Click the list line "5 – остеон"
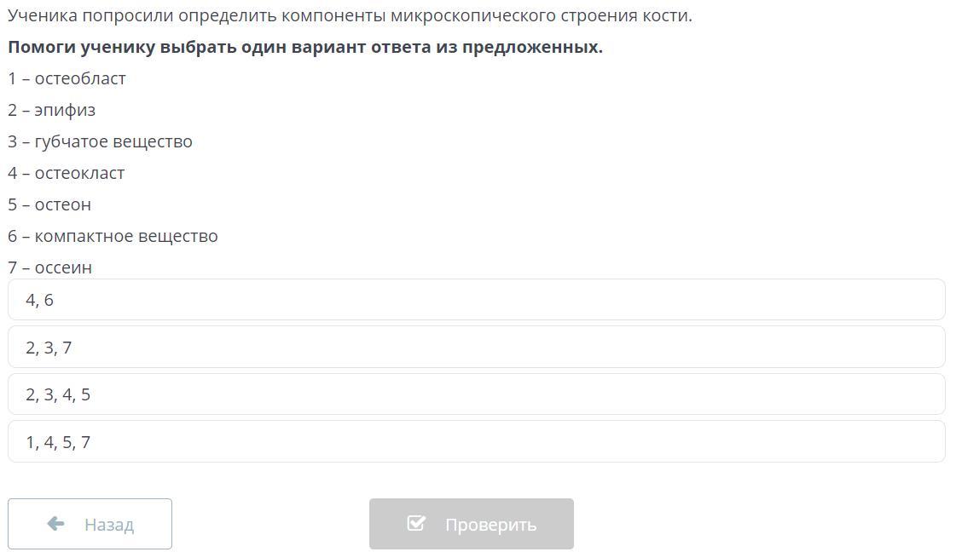The height and width of the screenshot is (552, 962). click(49, 204)
